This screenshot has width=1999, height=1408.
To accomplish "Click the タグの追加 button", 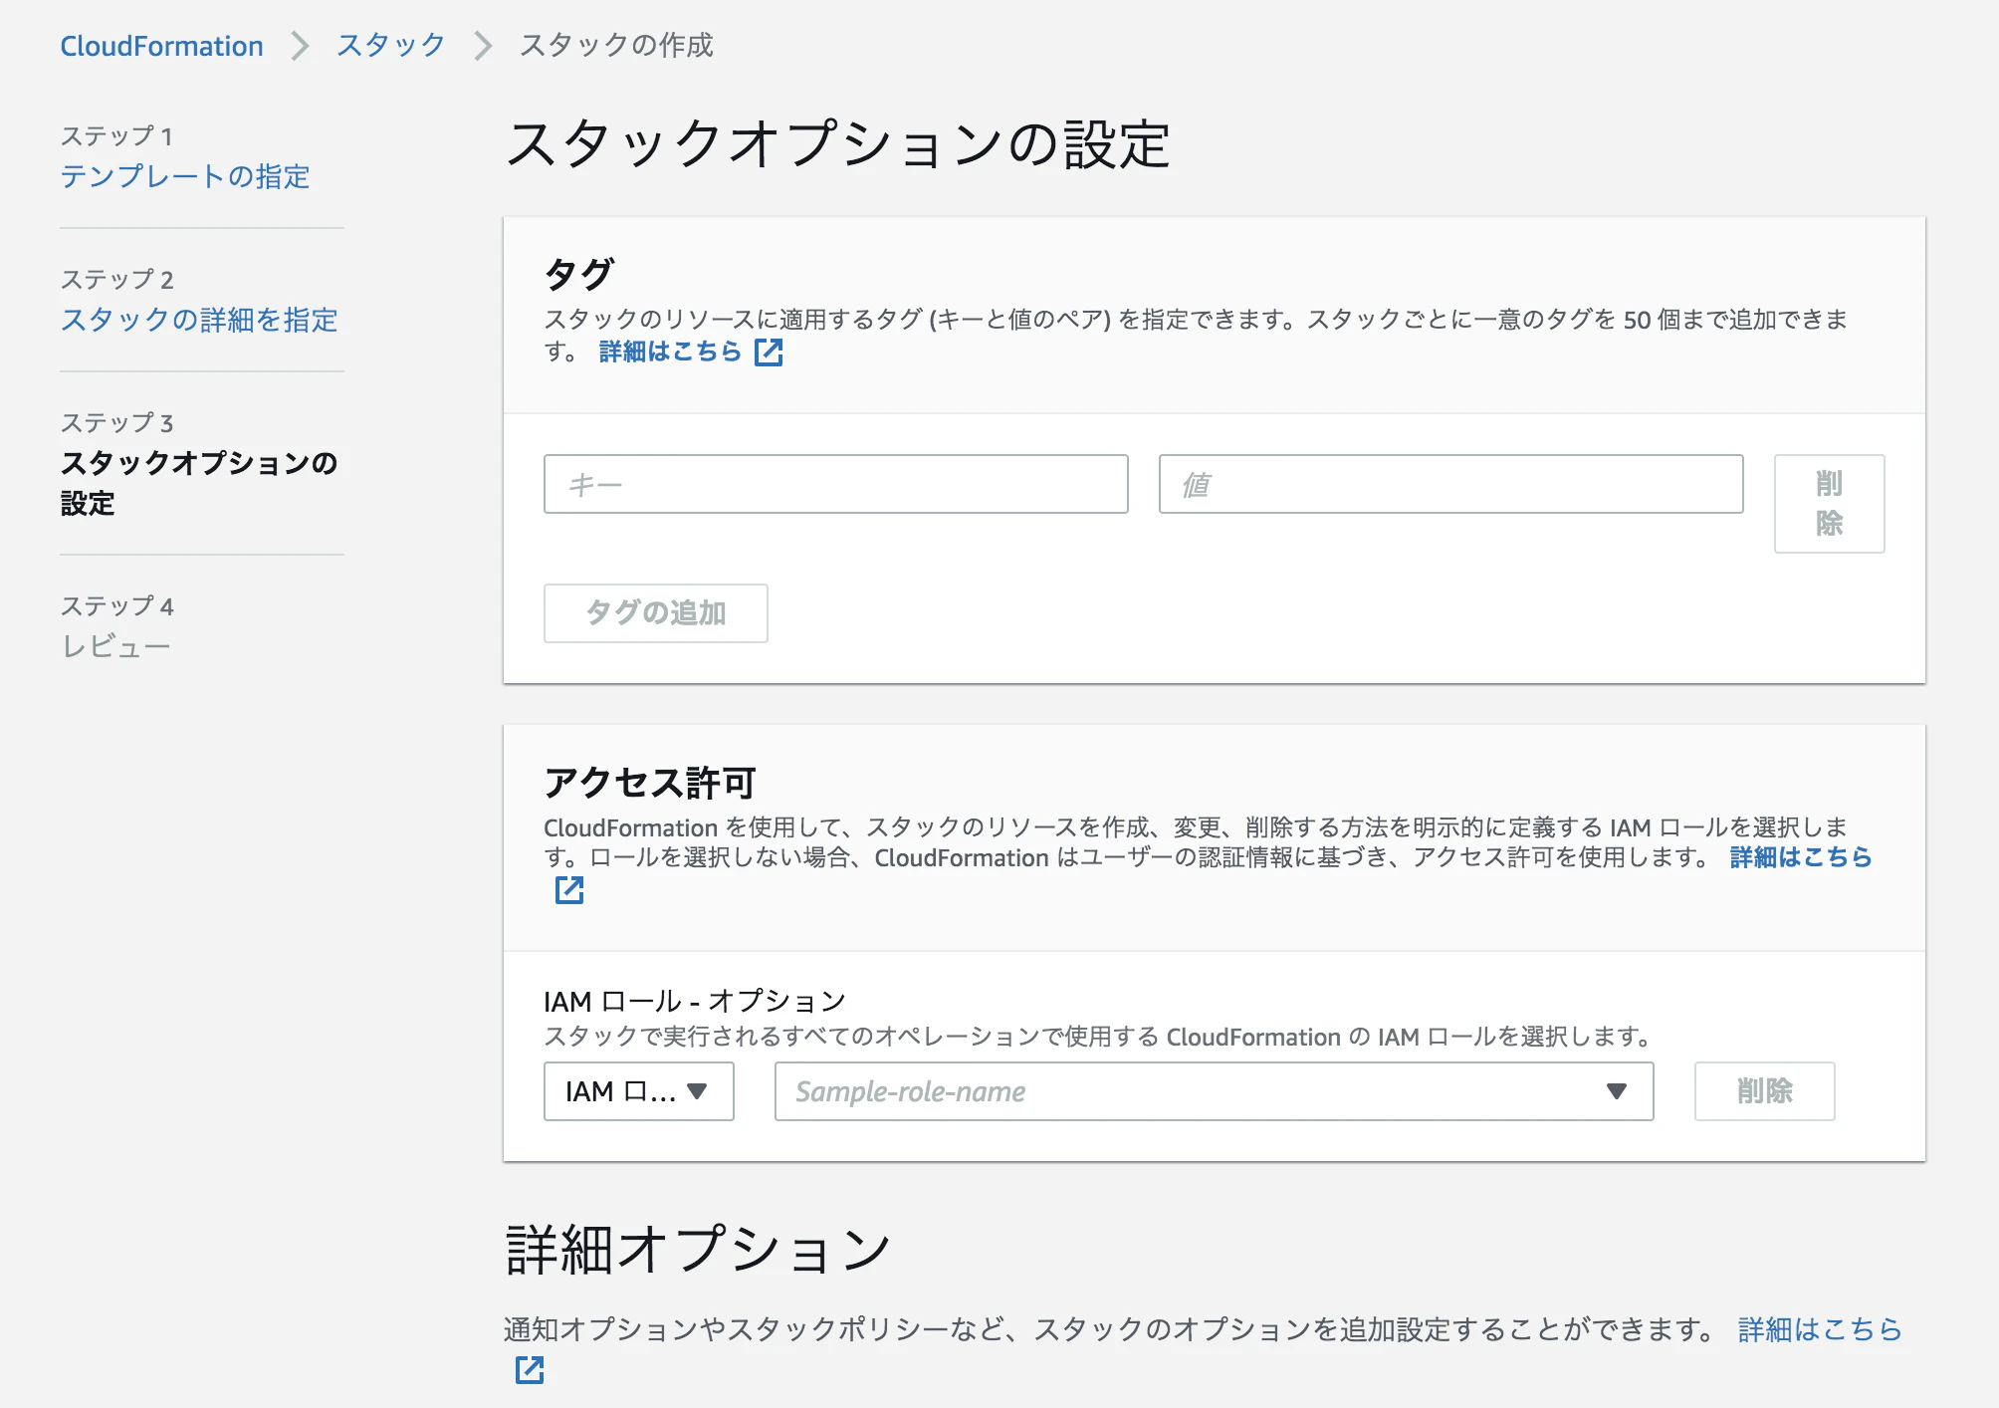I will point(655,612).
